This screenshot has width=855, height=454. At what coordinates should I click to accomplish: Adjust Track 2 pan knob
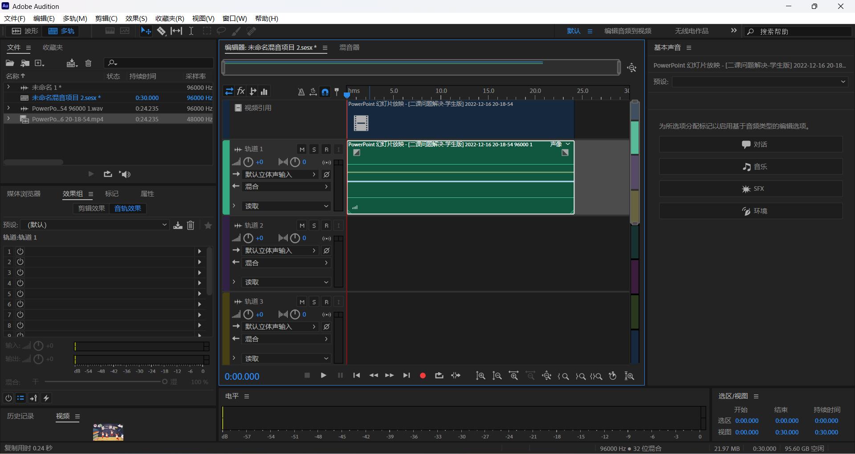[x=295, y=238]
